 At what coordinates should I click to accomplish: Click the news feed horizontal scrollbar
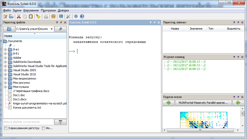coord(200,130)
